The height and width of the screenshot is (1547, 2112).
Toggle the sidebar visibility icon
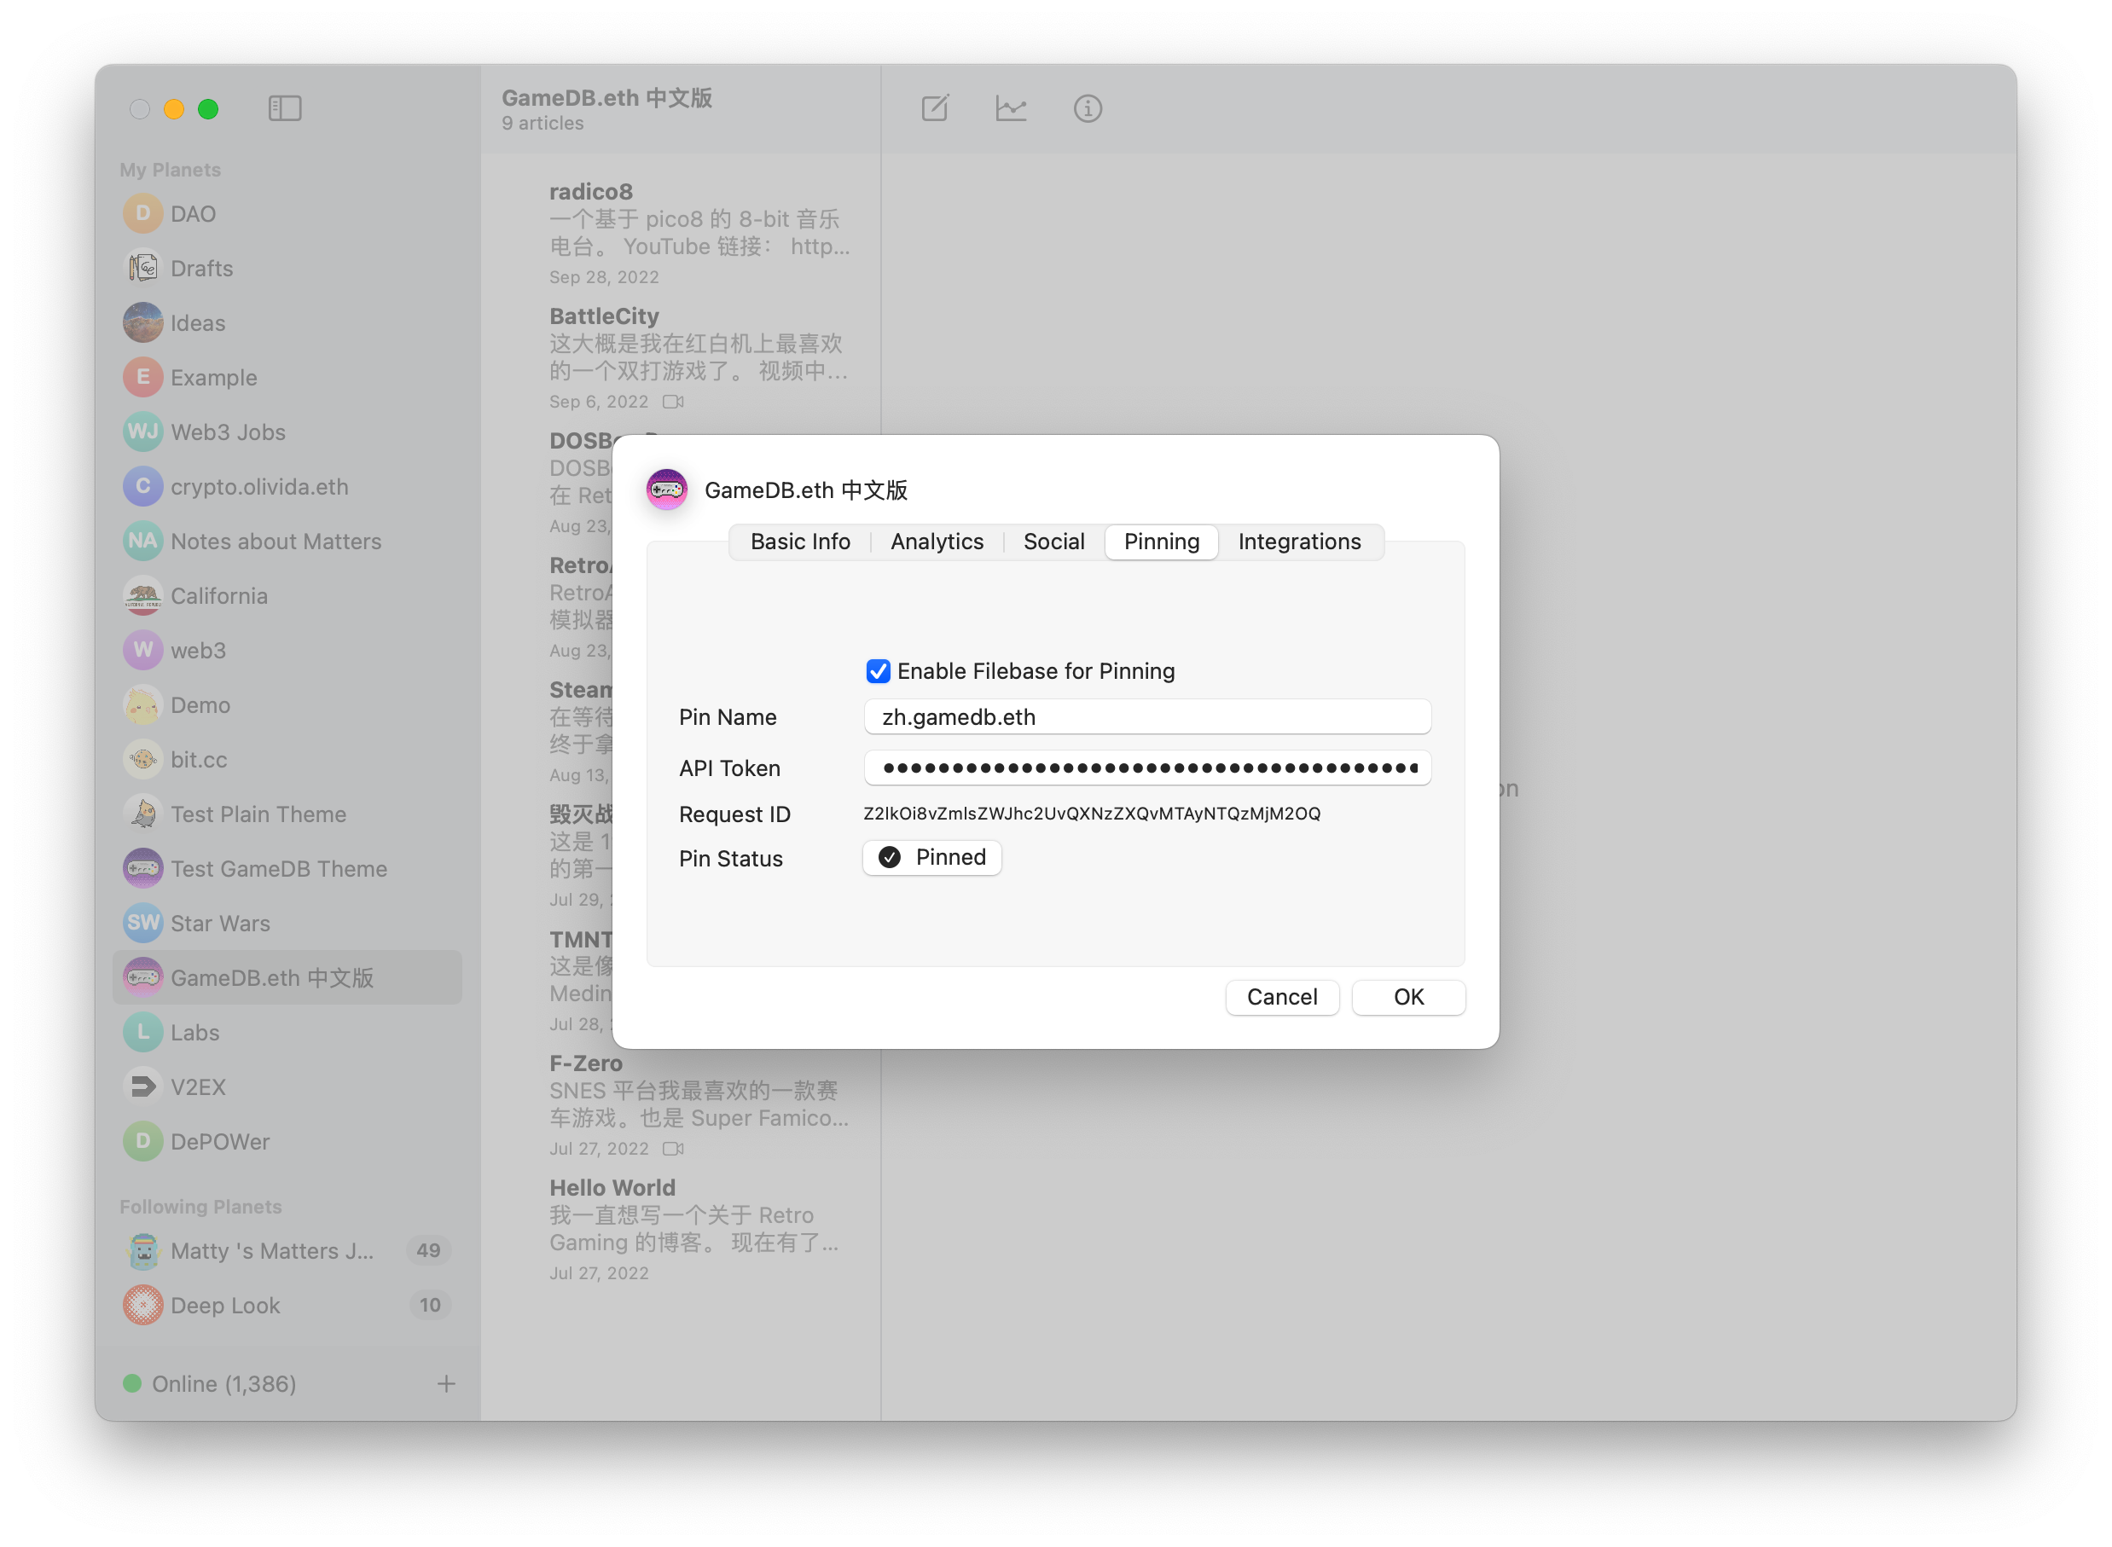[284, 107]
